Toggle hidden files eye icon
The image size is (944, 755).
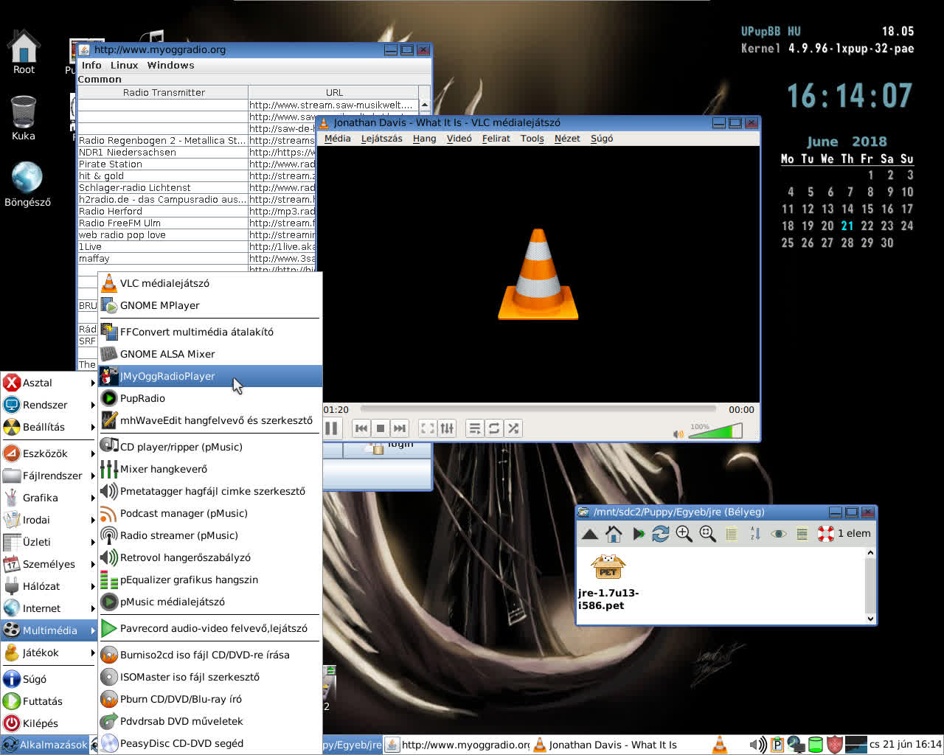pyautogui.click(x=779, y=534)
